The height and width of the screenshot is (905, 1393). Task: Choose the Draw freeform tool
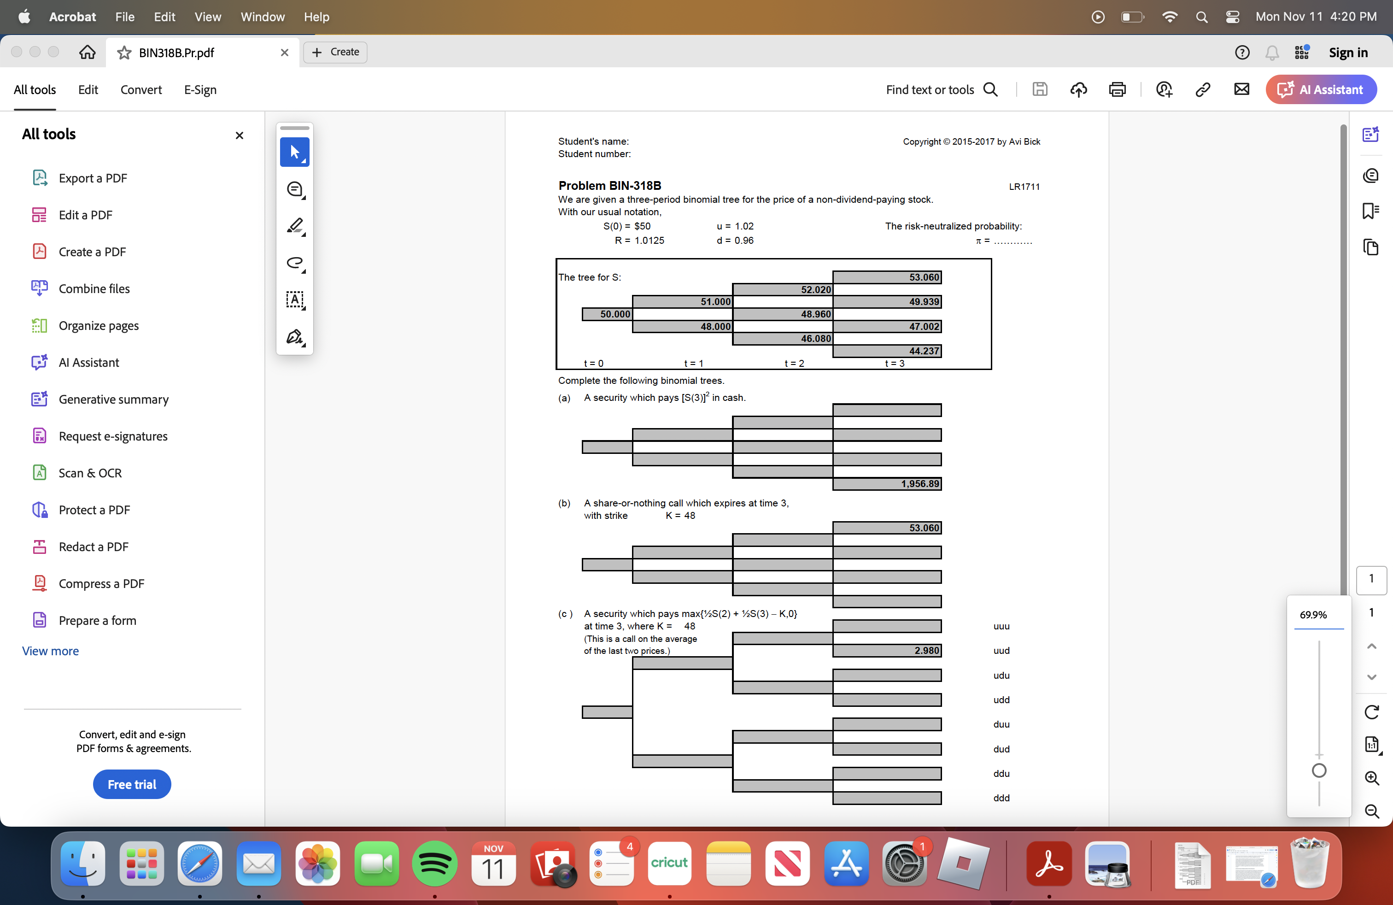[294, 264]
